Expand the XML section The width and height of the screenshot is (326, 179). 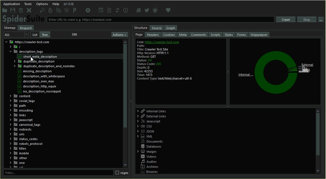click(138, 136)
